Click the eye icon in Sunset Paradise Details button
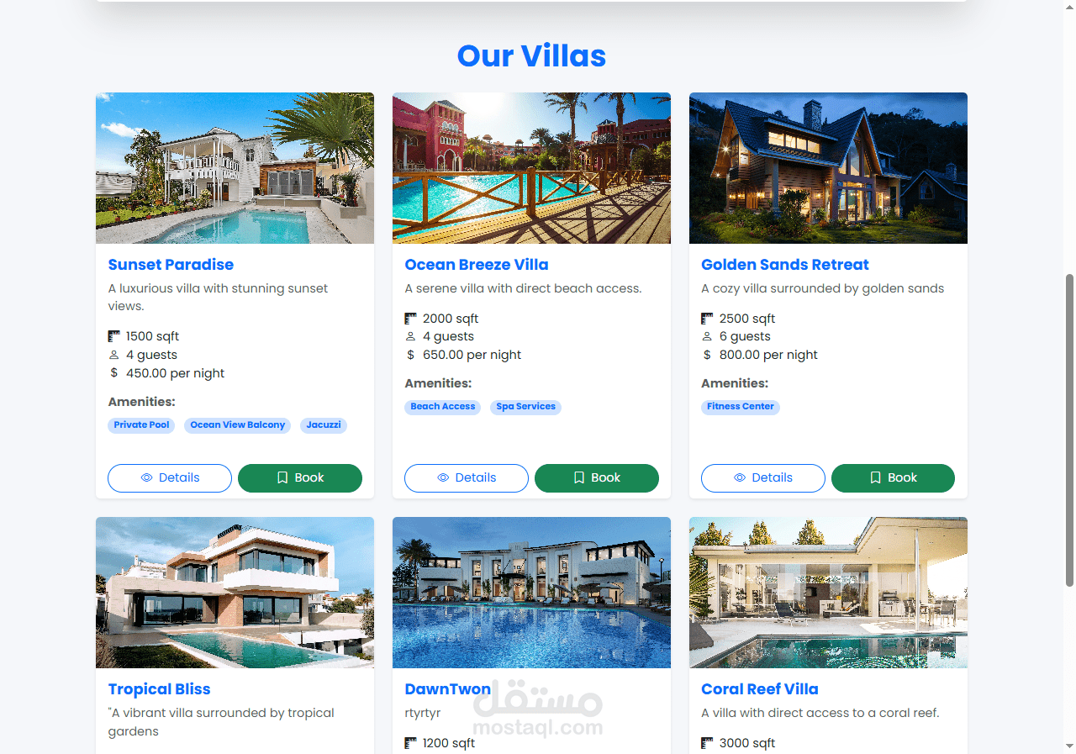 click(146, 477)
